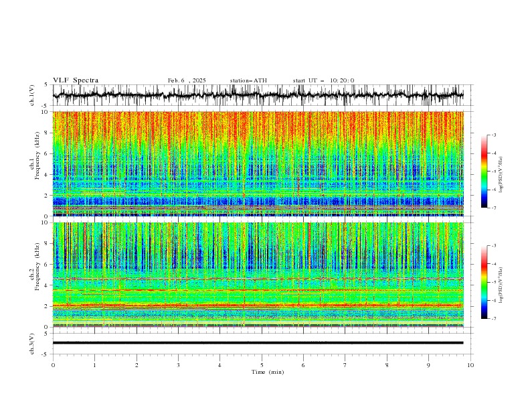530x410 pixels.
Task: Select the "start UT = 10:20:0" text
Action: tap(323, 80)
